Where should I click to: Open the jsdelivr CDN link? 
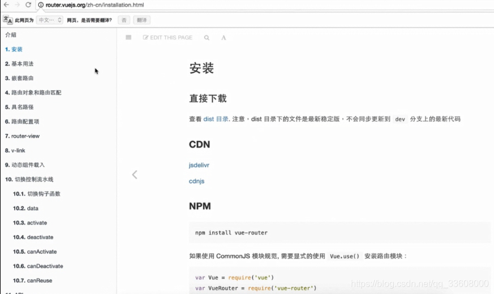[199, 165]
